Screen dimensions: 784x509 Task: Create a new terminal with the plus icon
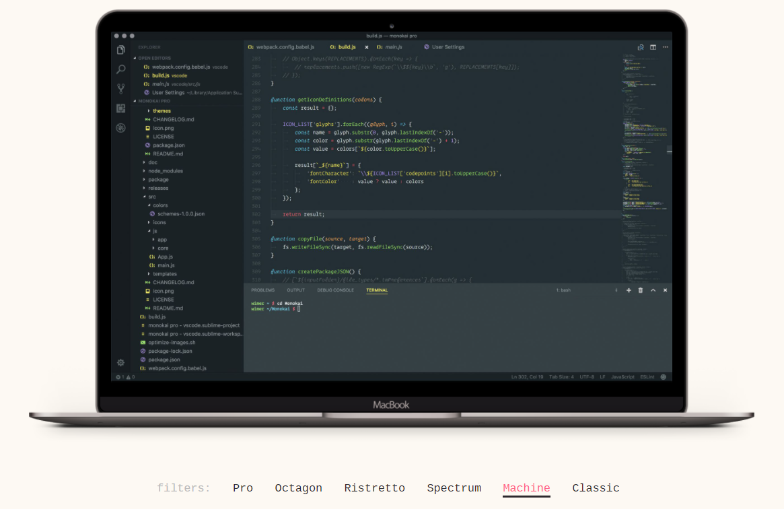coord(629,290)
